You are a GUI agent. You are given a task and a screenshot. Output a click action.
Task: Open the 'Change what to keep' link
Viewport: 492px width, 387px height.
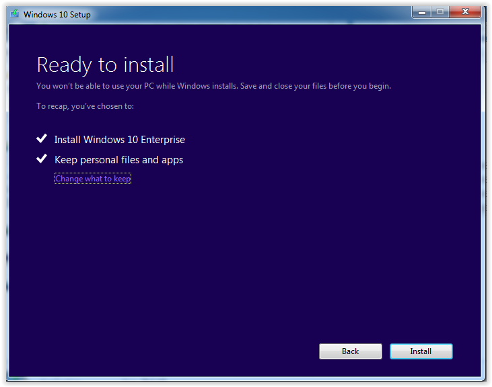(x=93, y=179)
